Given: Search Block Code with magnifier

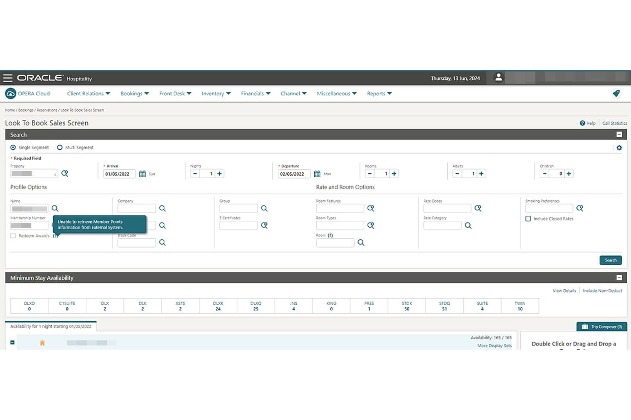Looking at the screenshot, I should (x=162, y=243).
